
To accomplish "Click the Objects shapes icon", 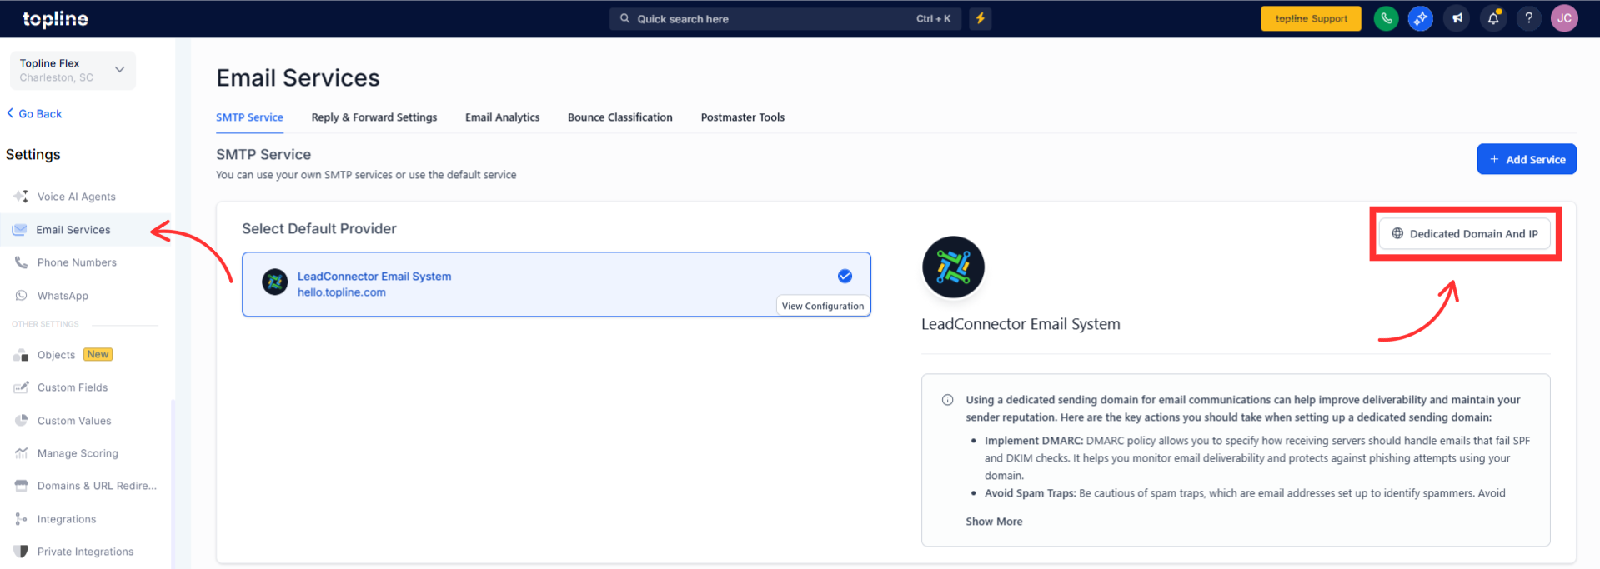I will [x=21, y=355].
